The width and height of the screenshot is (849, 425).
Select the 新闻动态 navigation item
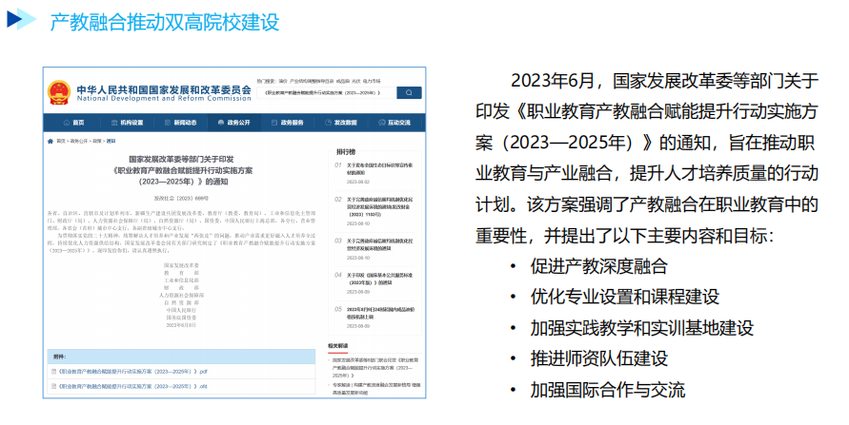pos(182,123)
